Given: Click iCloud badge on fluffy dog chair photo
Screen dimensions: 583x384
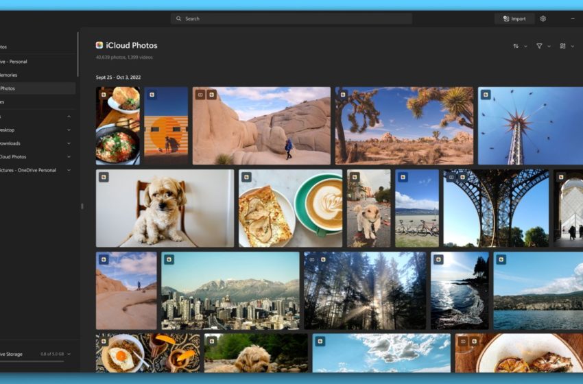Looking at the screenshot, I should [104, 177].
